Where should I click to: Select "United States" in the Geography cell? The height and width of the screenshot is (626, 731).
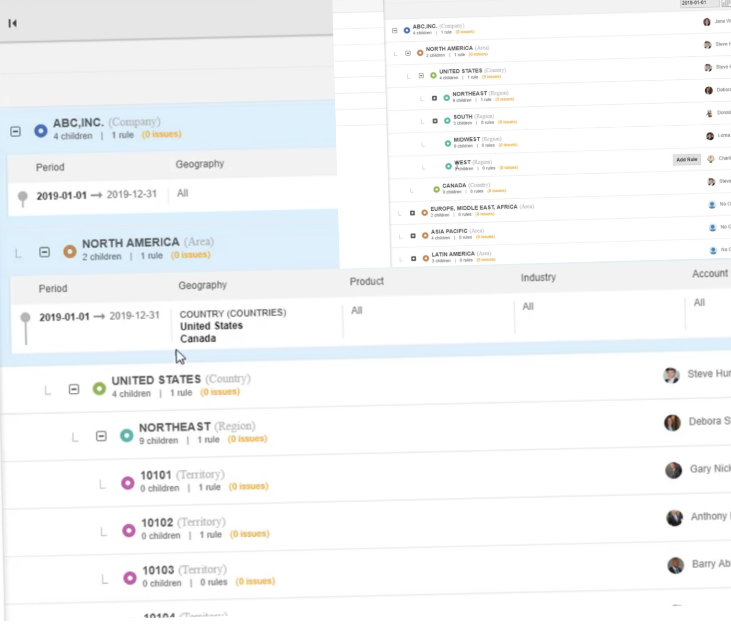tap(211, 326)
